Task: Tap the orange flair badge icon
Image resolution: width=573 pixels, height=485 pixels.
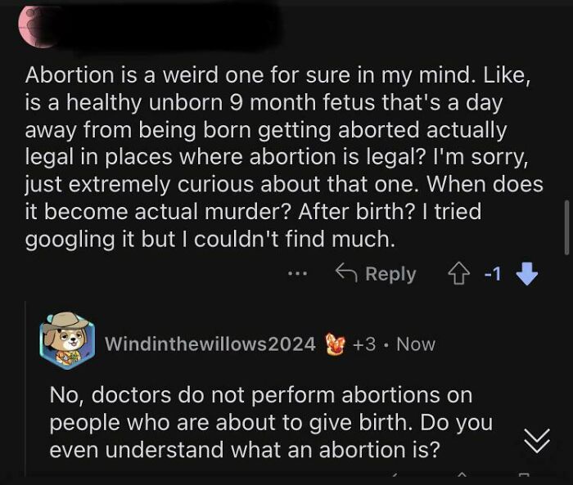Action: click(335, 344)
